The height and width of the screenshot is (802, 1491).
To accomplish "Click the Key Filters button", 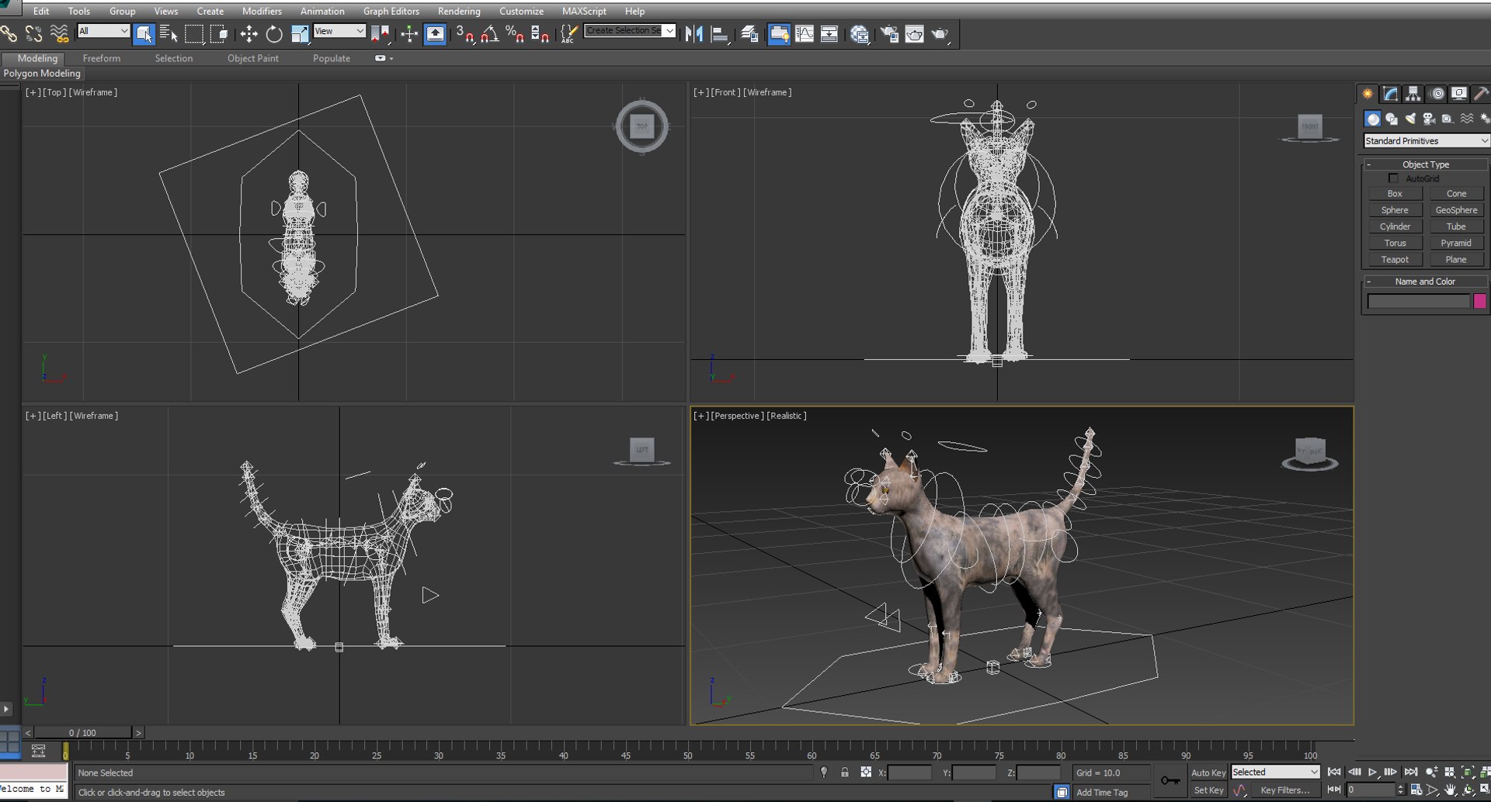I will [x=1285, y=790].
